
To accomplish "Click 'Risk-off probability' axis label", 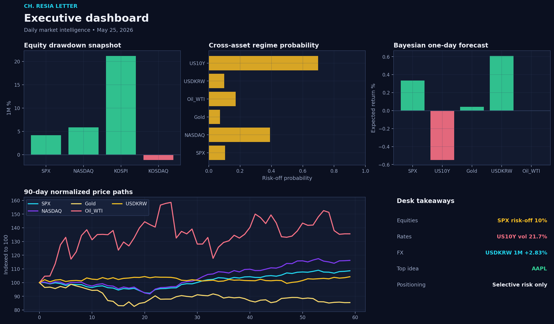I will [x=287, y=178].
